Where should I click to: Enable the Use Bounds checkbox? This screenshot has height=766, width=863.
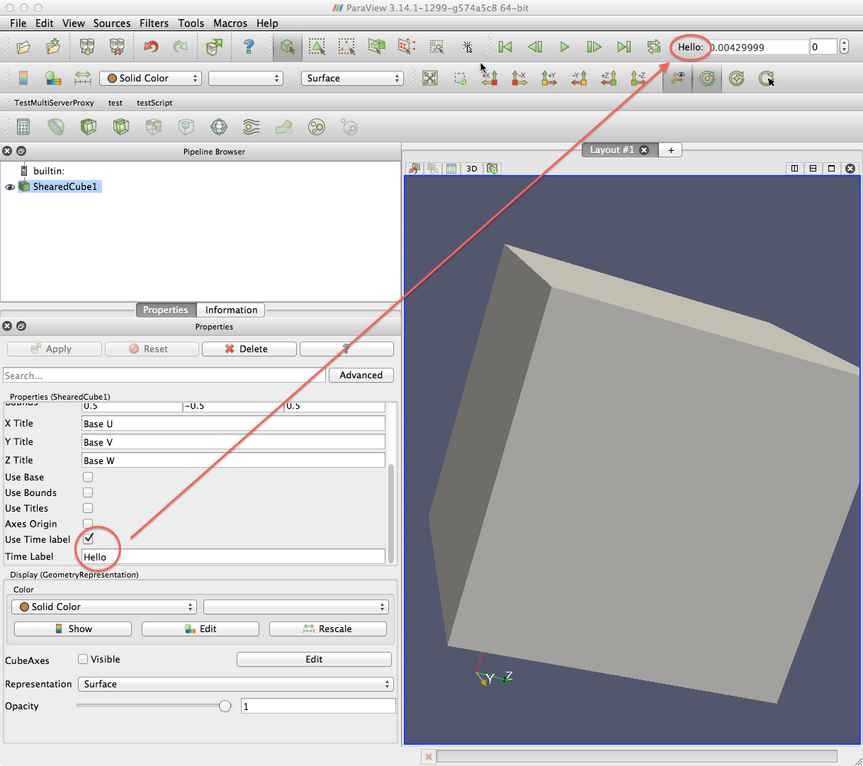(x=88, y=492)
